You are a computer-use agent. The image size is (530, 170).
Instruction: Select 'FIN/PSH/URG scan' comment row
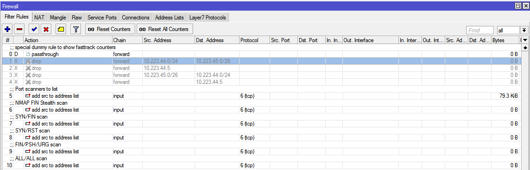tap(262, 145)
